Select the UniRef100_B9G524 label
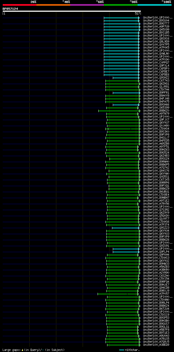 tap(156, 153)
